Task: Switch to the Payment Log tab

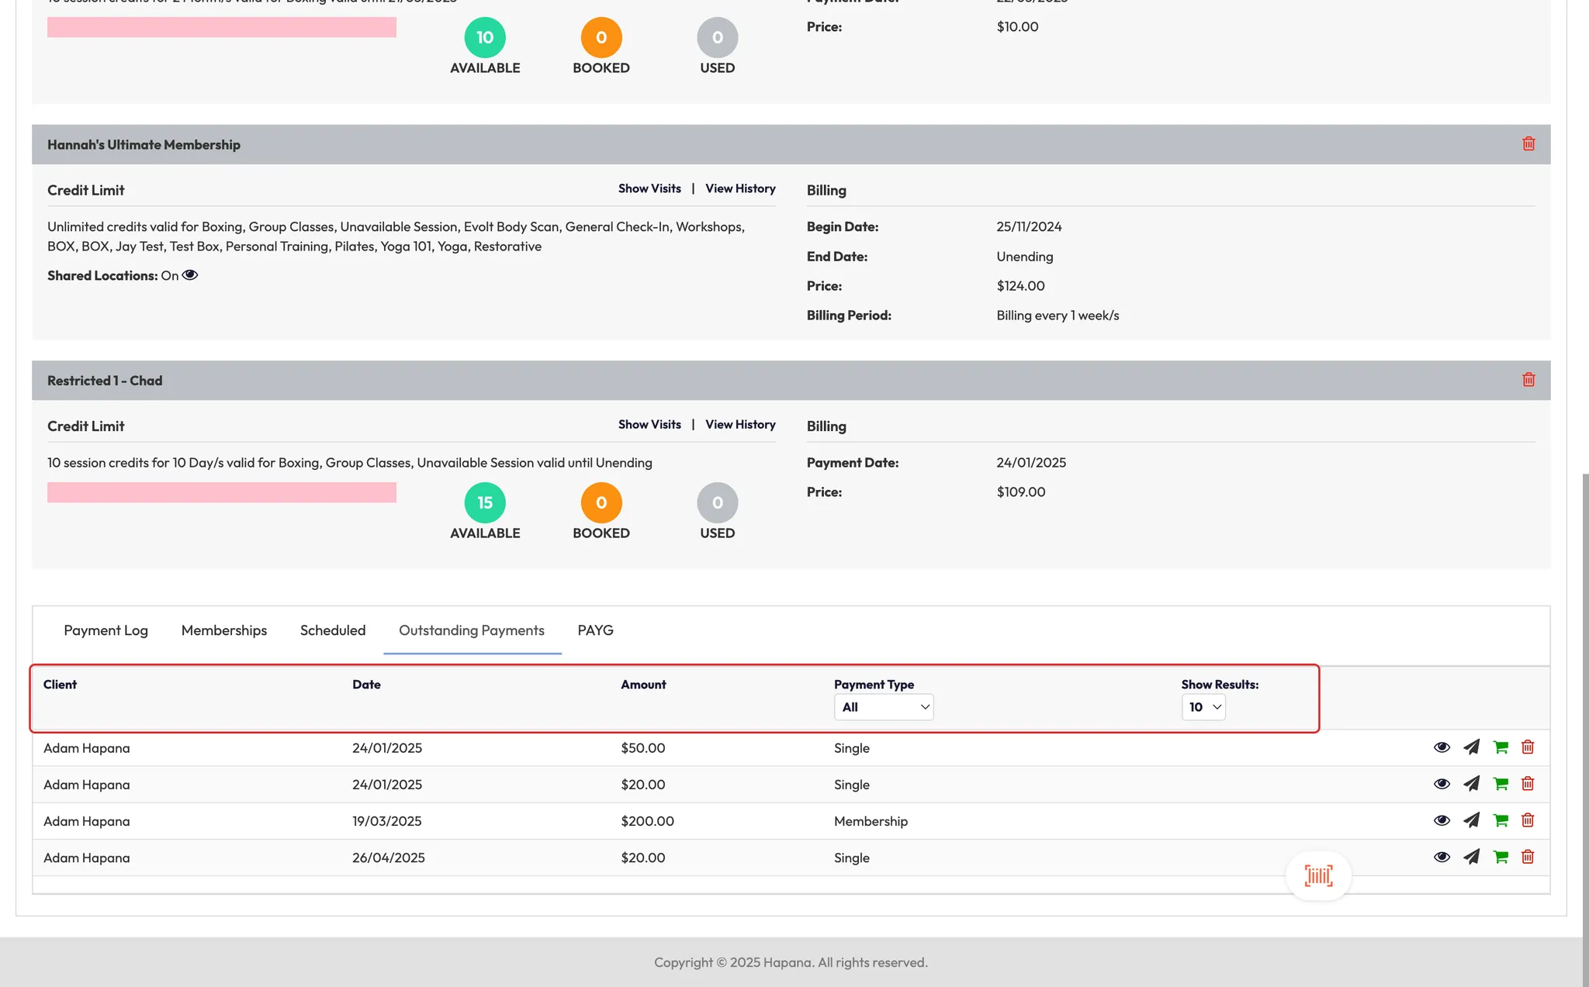Action: 106,630
